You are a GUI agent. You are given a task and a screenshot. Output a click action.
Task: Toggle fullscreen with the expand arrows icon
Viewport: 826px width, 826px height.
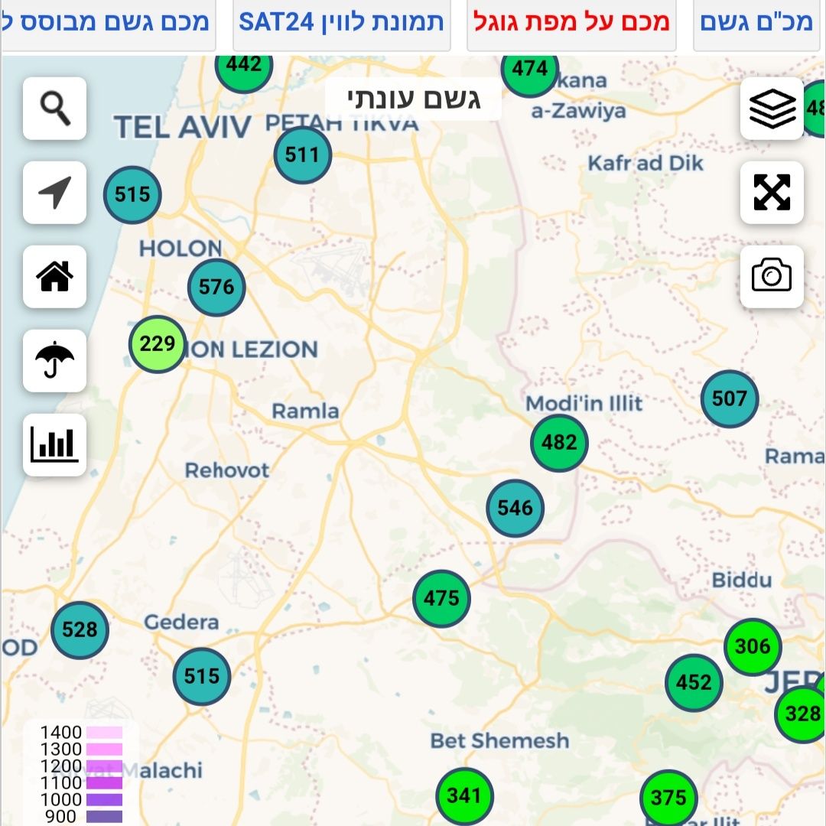tap(772, 193)
